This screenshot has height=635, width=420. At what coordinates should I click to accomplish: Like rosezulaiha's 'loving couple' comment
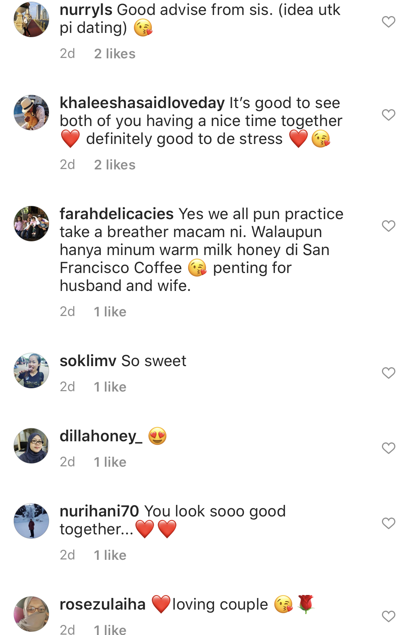click(x=388, y=616)
